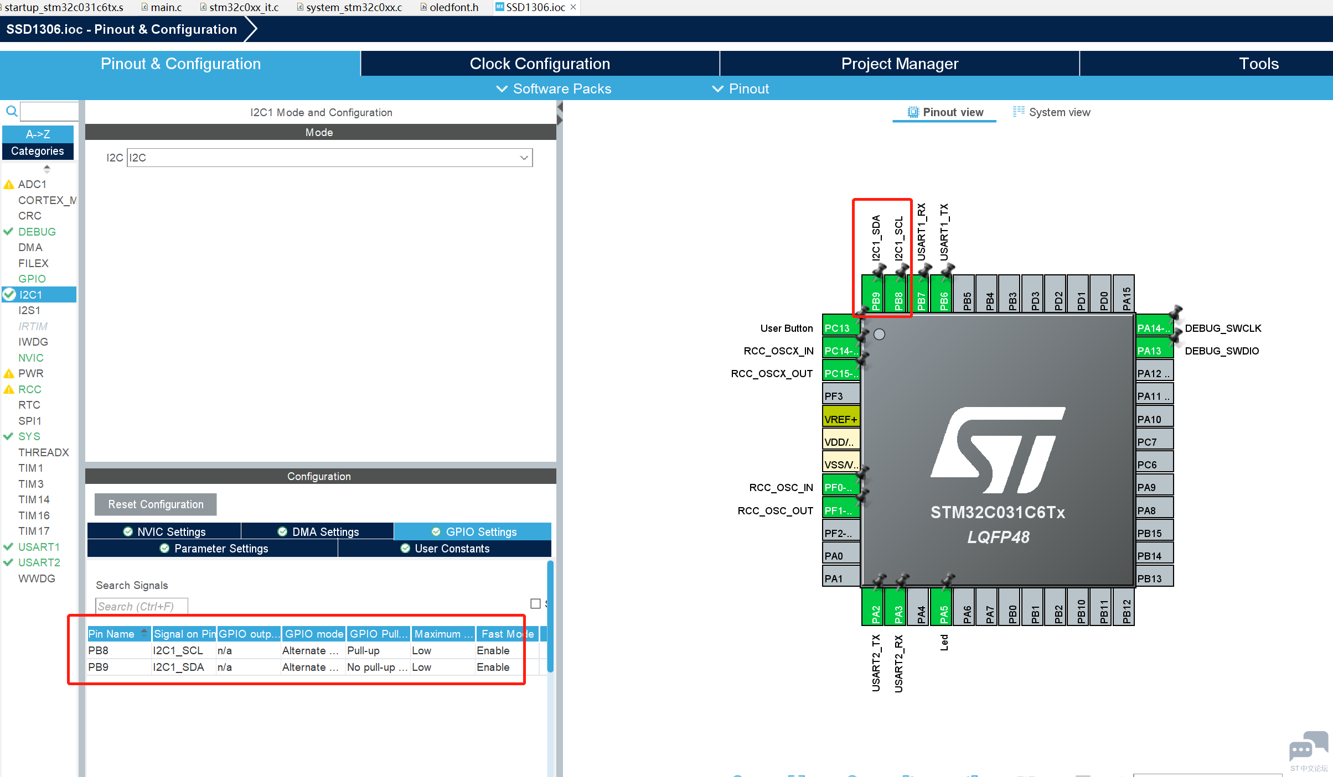Select RTC in the peripheral list
This screenshot has width=1333, height=777.
(29, 405)
